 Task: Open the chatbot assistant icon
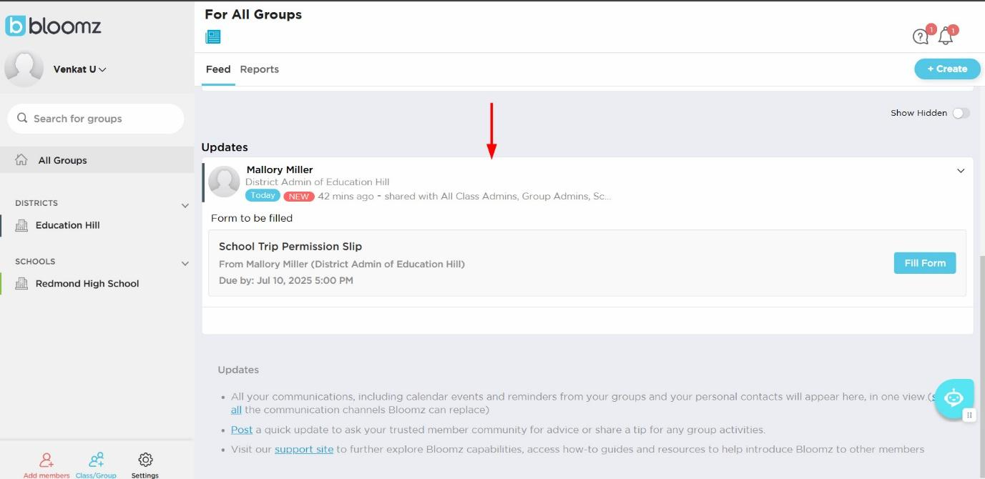pyautogui.click(x=954, y=398)
